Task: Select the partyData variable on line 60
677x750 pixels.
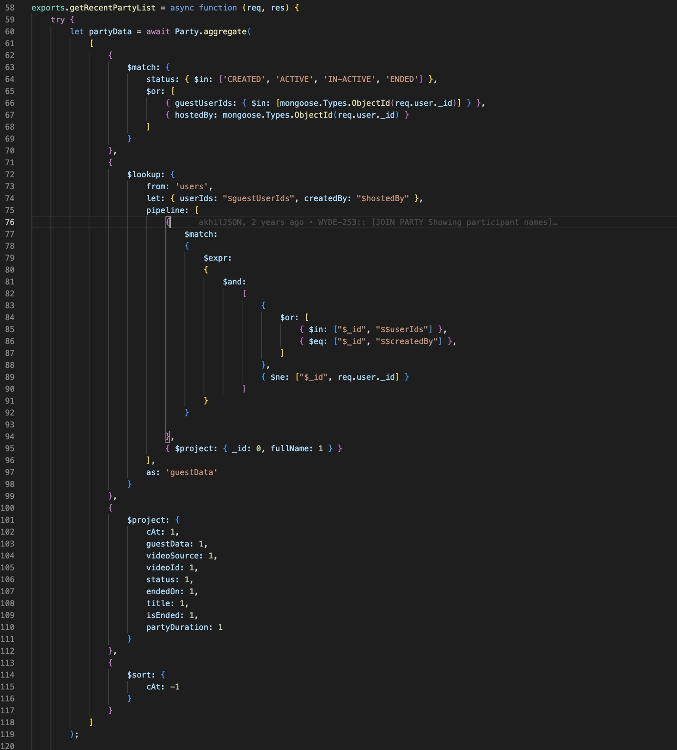Action: click(x=110, y=31)
